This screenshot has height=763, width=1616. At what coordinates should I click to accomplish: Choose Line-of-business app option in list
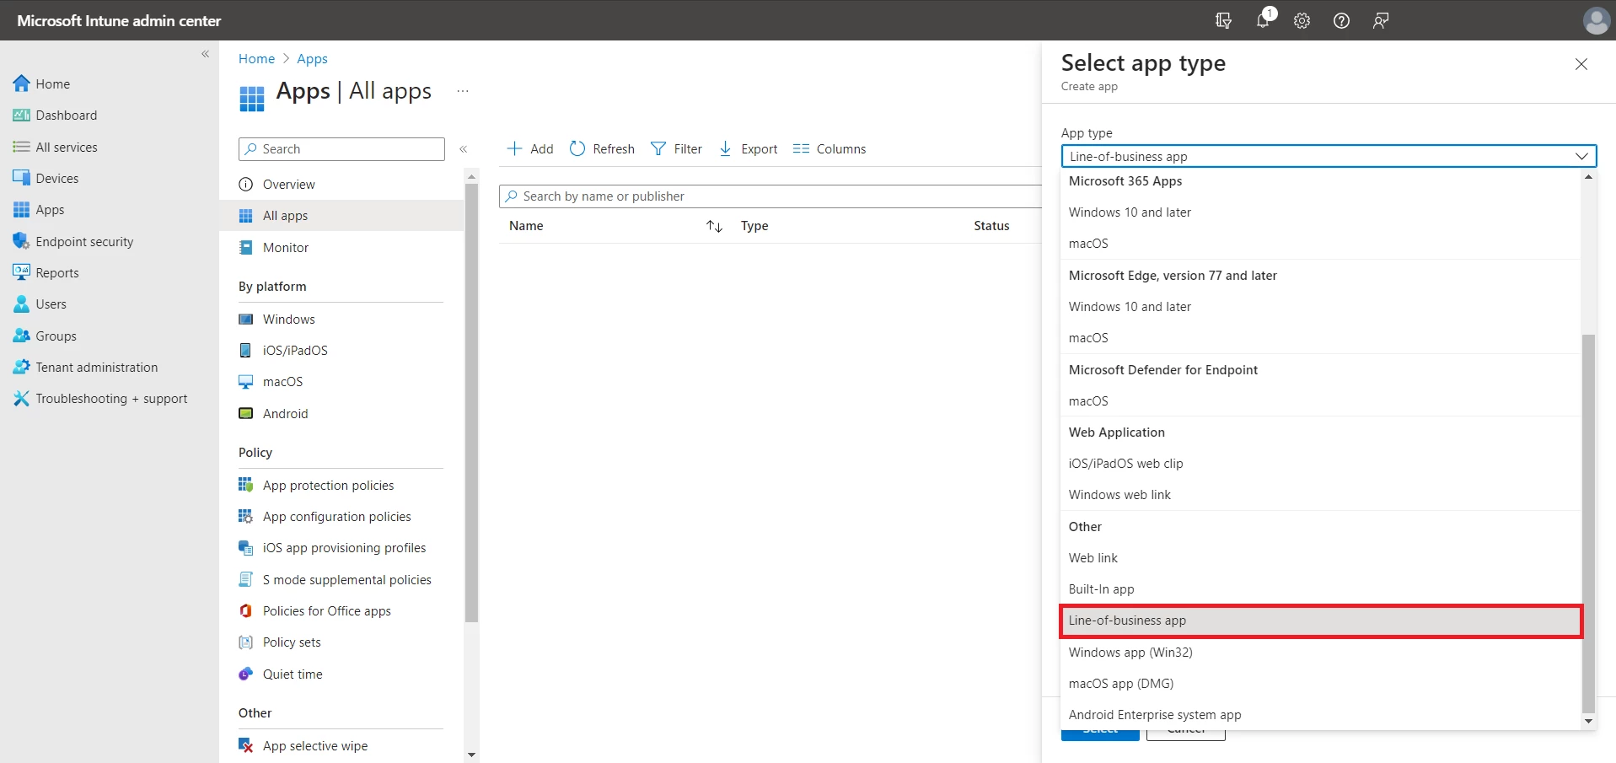[x=1321, y=621]
